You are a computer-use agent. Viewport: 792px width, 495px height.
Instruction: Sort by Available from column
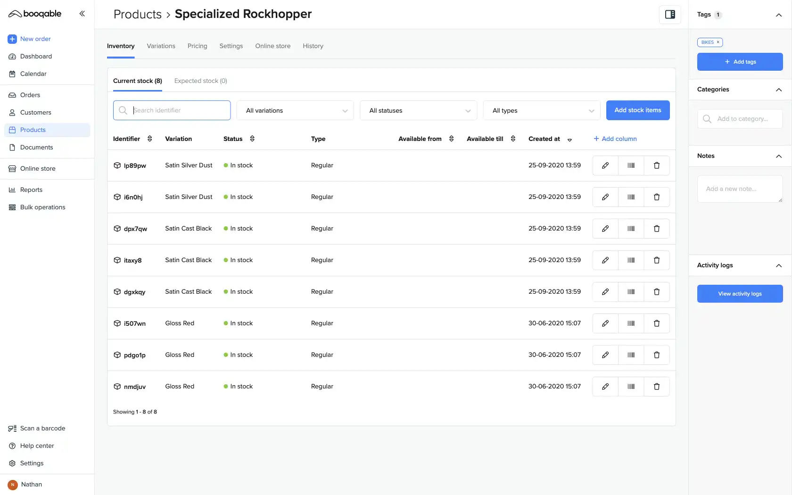(451, 139)
